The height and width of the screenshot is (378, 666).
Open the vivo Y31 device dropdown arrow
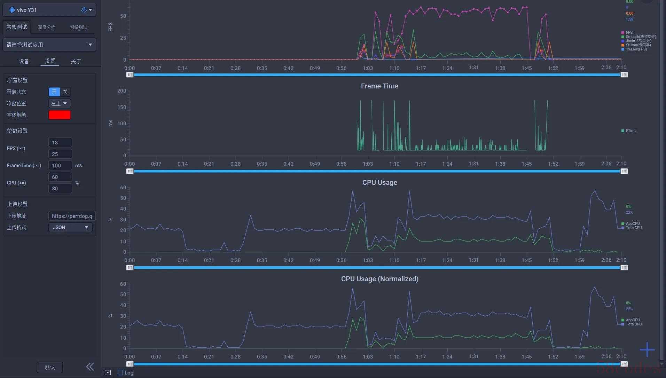point(91,10)
